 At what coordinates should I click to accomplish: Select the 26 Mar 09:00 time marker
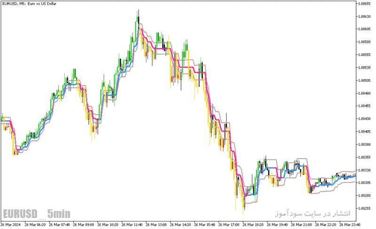click(84, 225)
